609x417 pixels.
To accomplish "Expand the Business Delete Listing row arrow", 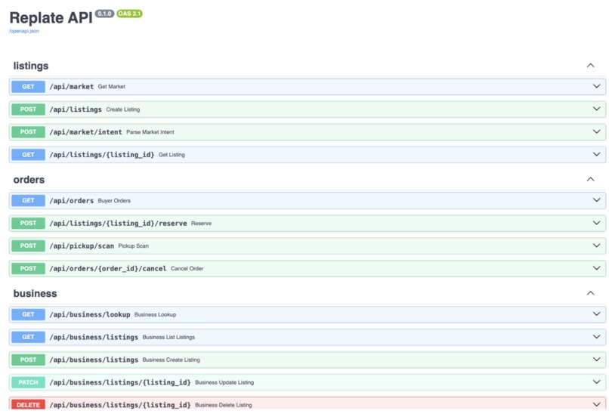I will coord(597,405).
